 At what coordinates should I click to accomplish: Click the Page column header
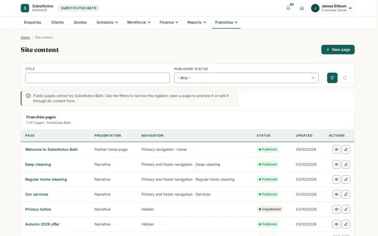(x=30, y=135)
